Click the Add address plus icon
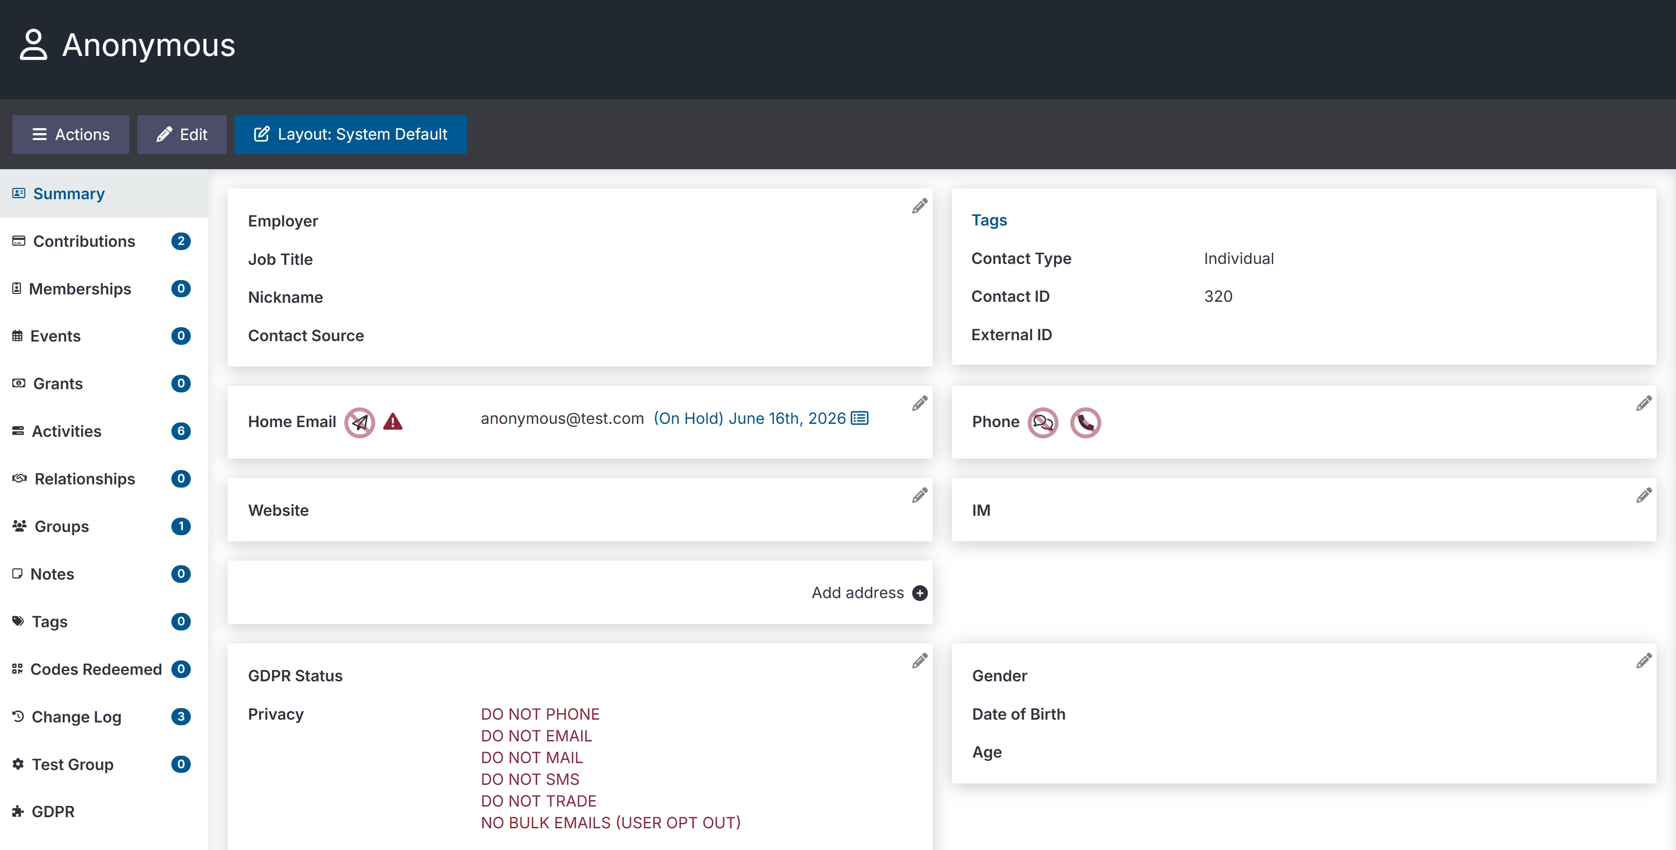1676x850 pixels. 920,593
